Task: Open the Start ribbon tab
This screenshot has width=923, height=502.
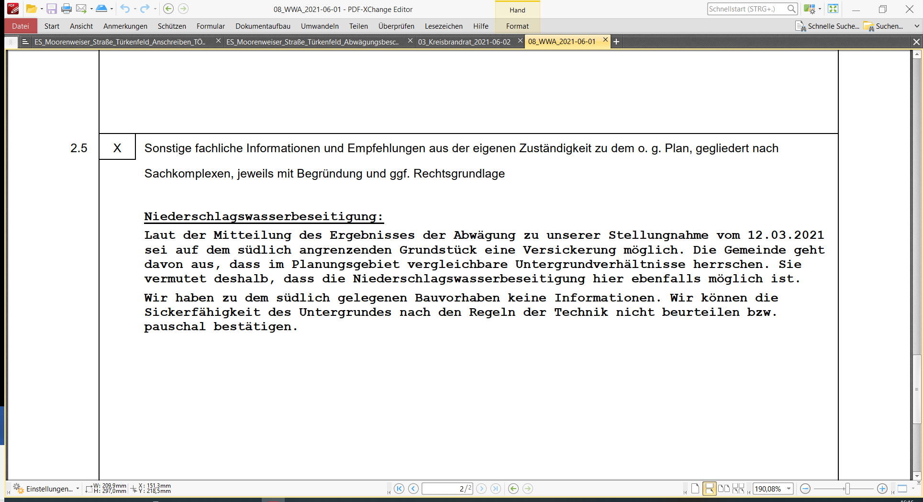Action: [52, 26]
